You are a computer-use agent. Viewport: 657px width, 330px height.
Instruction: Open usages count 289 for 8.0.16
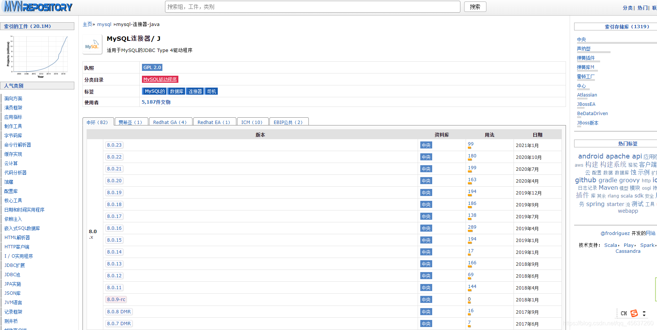pos(472,227)
